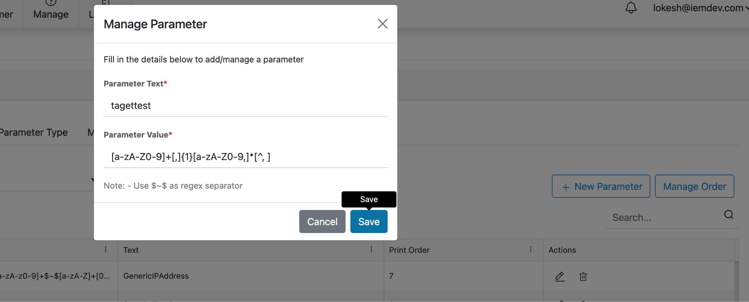The height and width of the screenshot is (302, 749).
Task: Open the Text column options menu
Action: point(371,249)
